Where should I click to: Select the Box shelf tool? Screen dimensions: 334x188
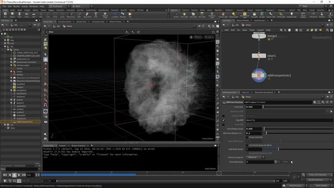tap(5, 15)
